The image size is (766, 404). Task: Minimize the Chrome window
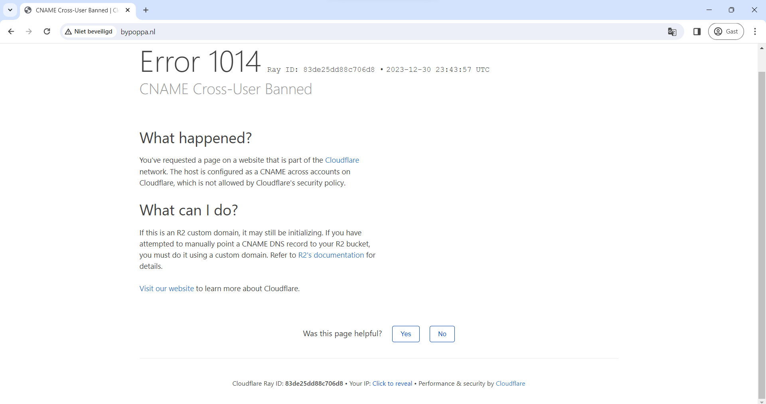pyautogui.click(x=709, y=10)
